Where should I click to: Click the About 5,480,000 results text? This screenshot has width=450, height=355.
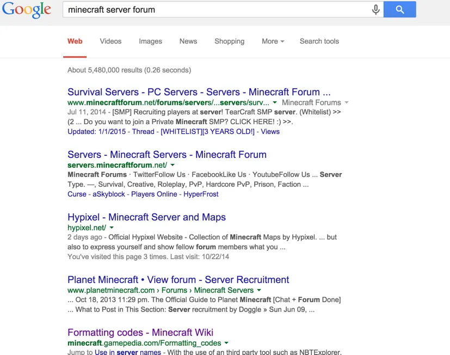pos(129,70)
